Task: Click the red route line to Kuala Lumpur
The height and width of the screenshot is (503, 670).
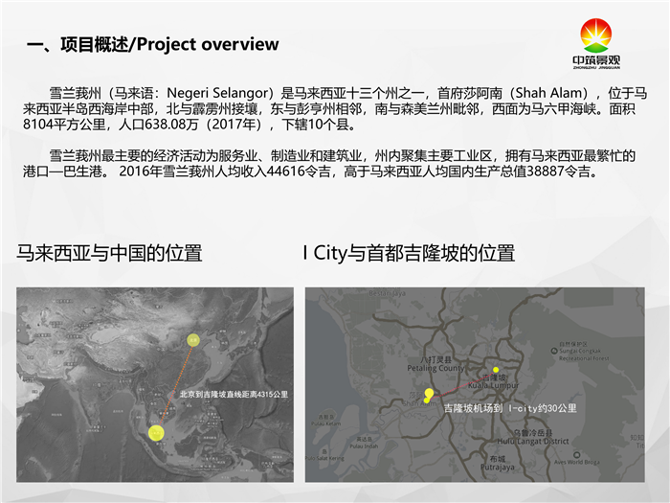Action: [459, 385]
